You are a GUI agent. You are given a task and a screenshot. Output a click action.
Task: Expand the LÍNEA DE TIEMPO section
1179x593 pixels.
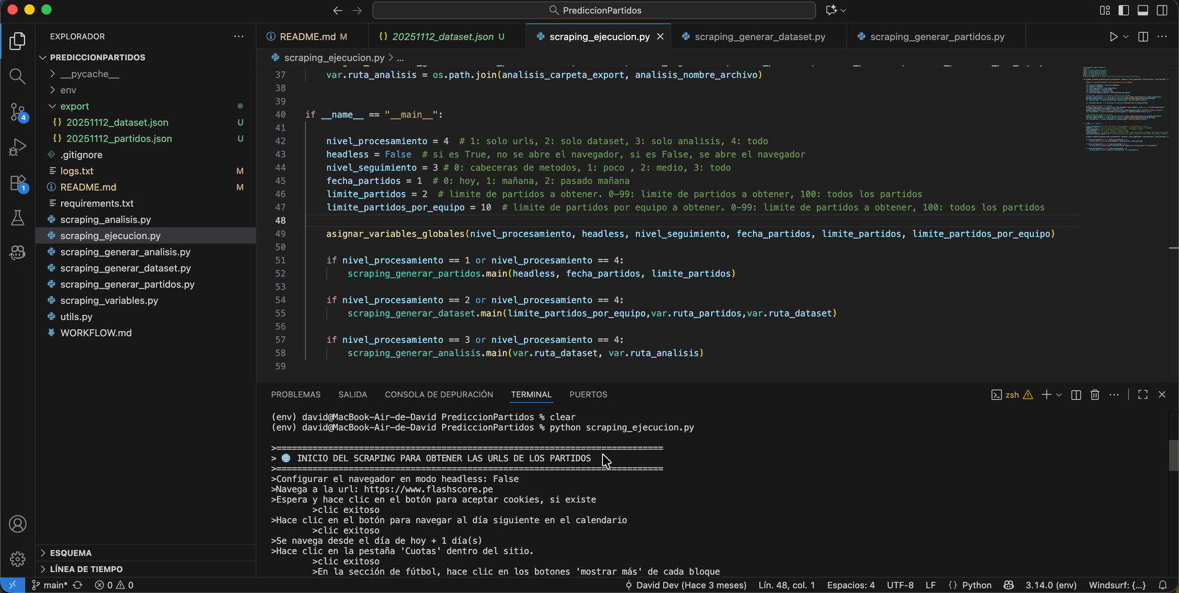86,569
